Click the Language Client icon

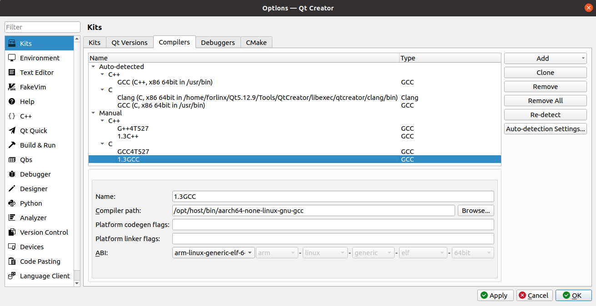point(12,276)
